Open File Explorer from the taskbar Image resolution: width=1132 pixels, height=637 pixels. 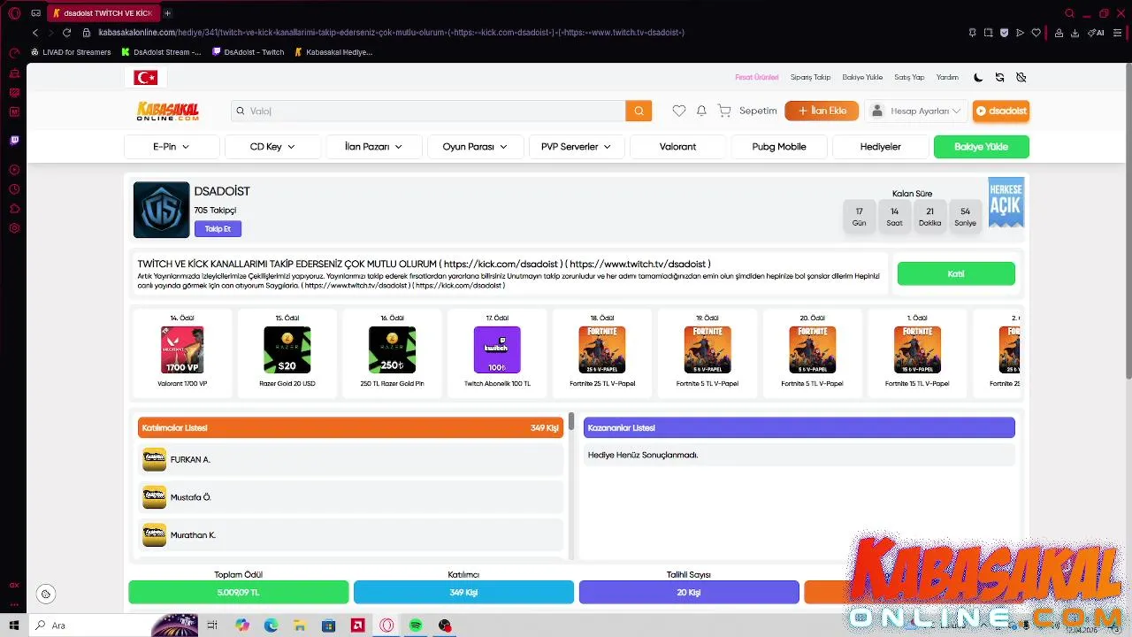point(300,625)
